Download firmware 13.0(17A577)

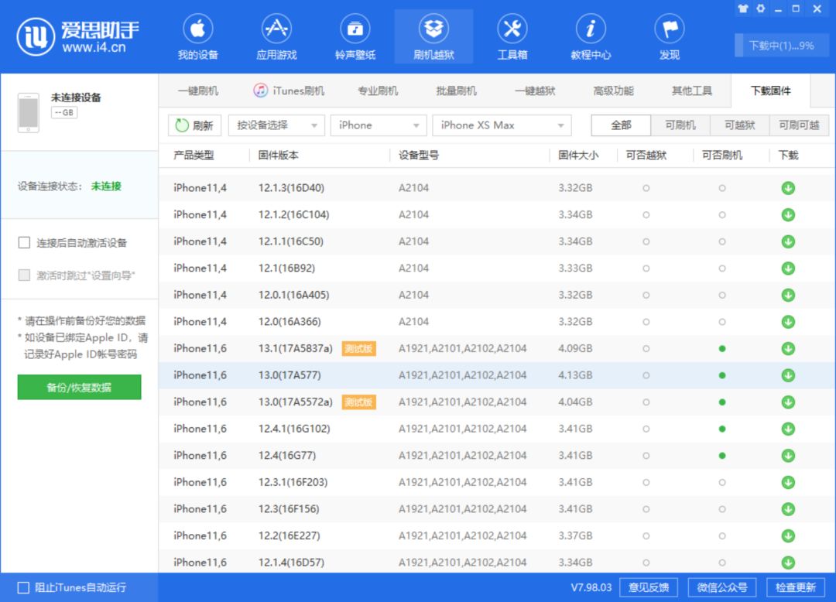click(788, 375)
